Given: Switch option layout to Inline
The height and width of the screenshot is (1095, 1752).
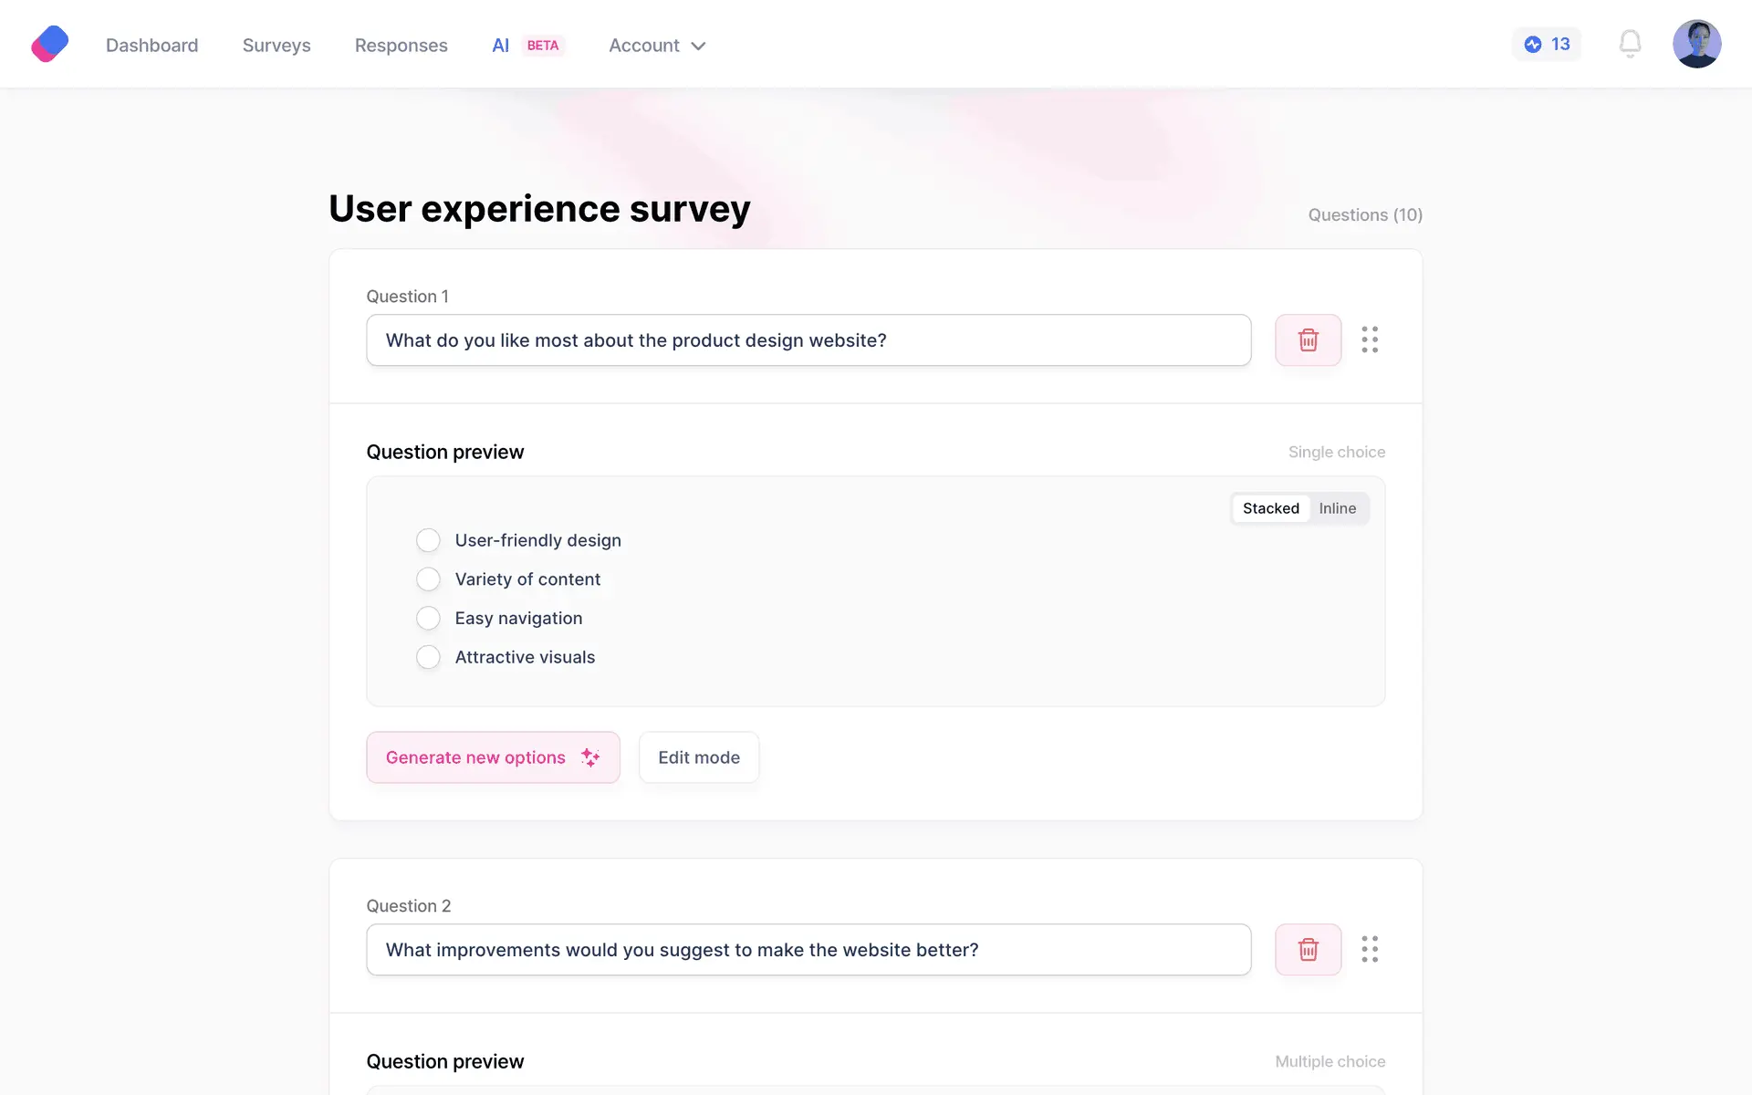Looking at the screenshot, I should pos(1337,508).
